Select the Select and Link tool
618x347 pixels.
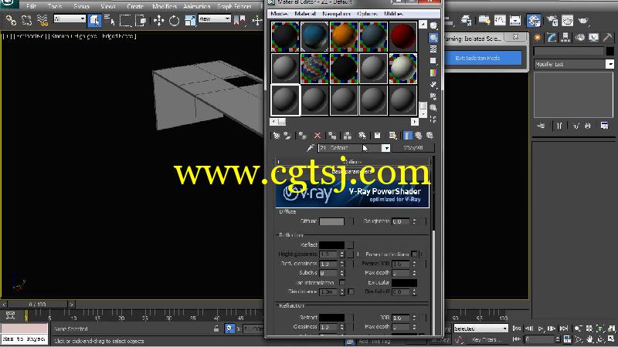click(x=11, y=20)
